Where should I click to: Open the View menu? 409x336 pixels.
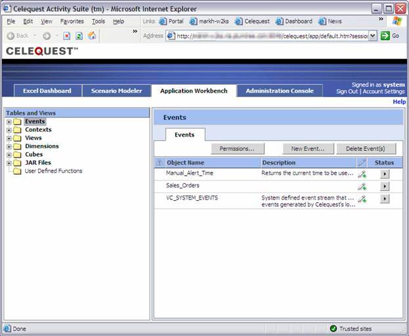tap(47, 22)
